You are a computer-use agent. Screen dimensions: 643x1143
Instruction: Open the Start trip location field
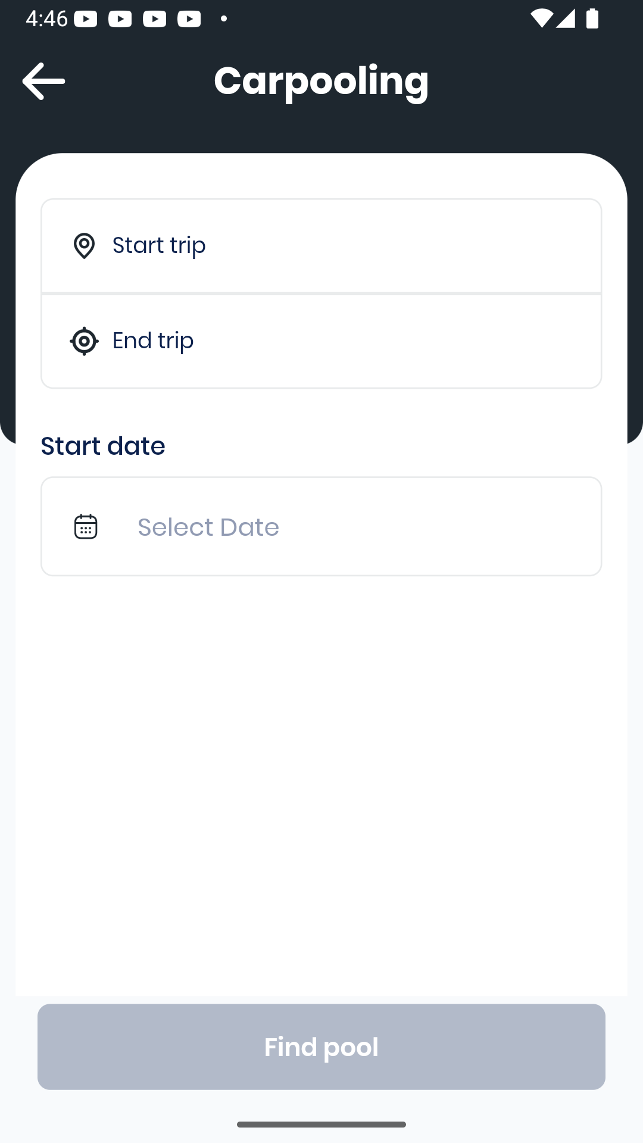point(321,246)
